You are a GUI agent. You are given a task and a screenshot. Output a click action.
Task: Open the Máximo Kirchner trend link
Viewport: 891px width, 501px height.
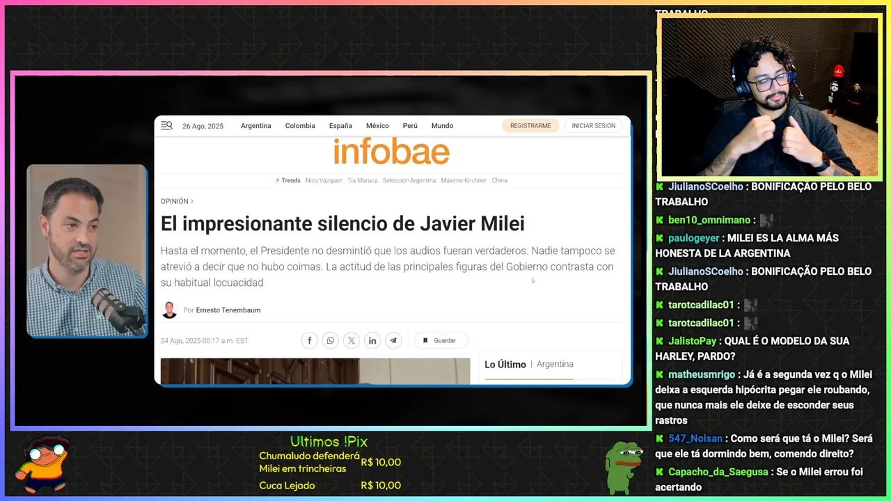click(x=464, y=180)
